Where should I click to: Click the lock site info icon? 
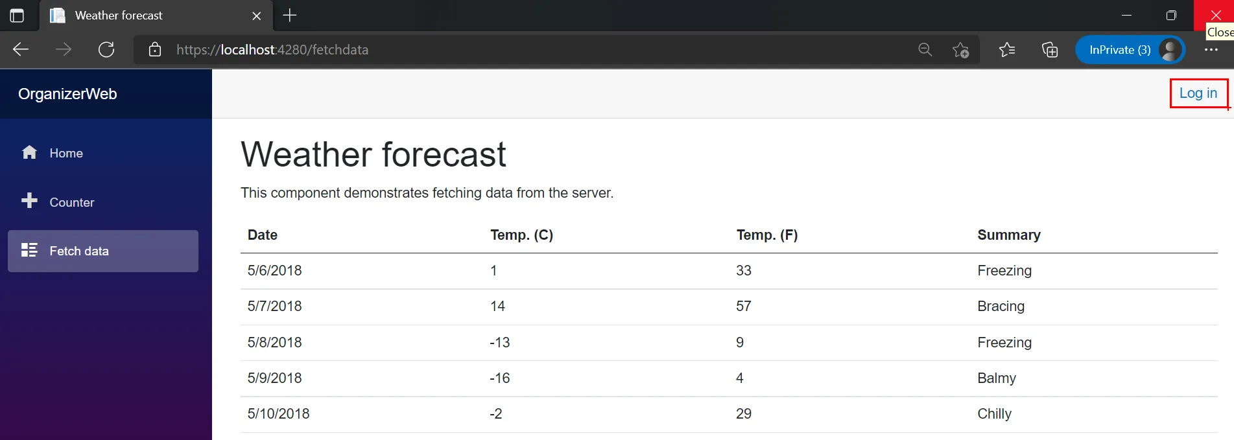[154, 50]
